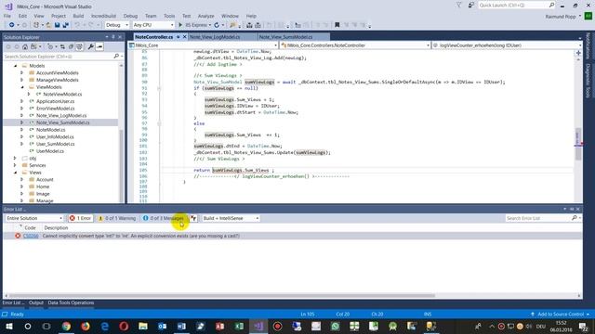Click the Navigate Backward toolbar icon
This screenshot has width=595, height=334.
click(x=11, y=25)
